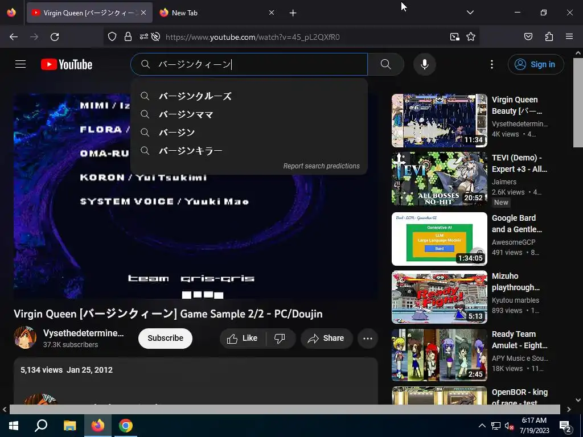583x437 pixels.
Task: Show site security padlock info
Action: [x=128, y=36]
